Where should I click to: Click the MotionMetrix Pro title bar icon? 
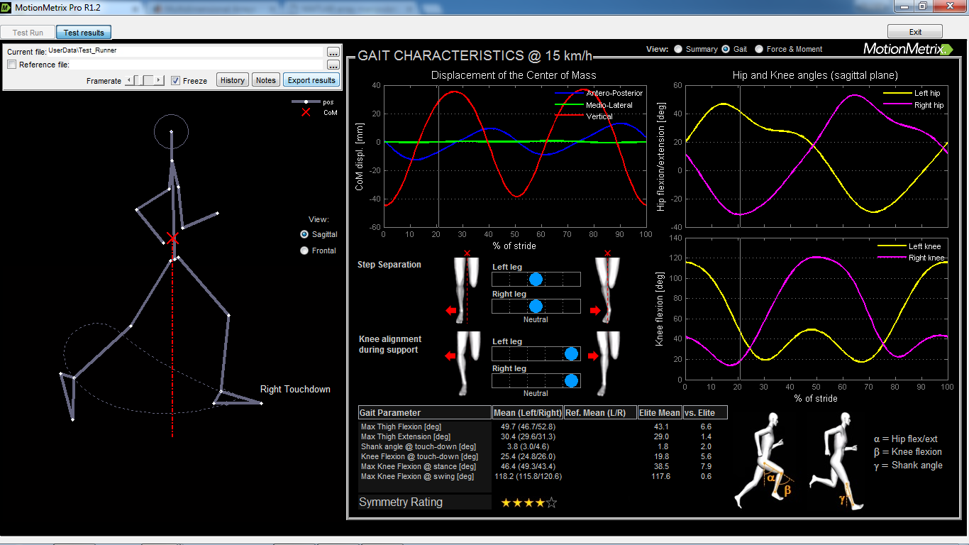pos(7,6)
